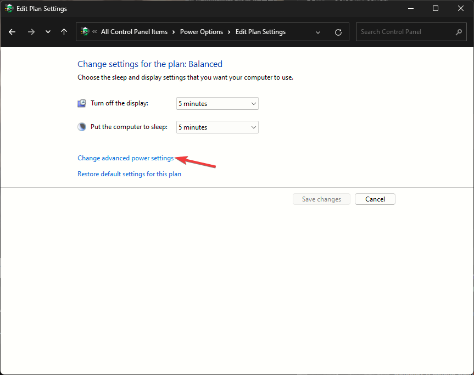
Task: Open the Turn off the display dropdown
Action: pos(218,104)
